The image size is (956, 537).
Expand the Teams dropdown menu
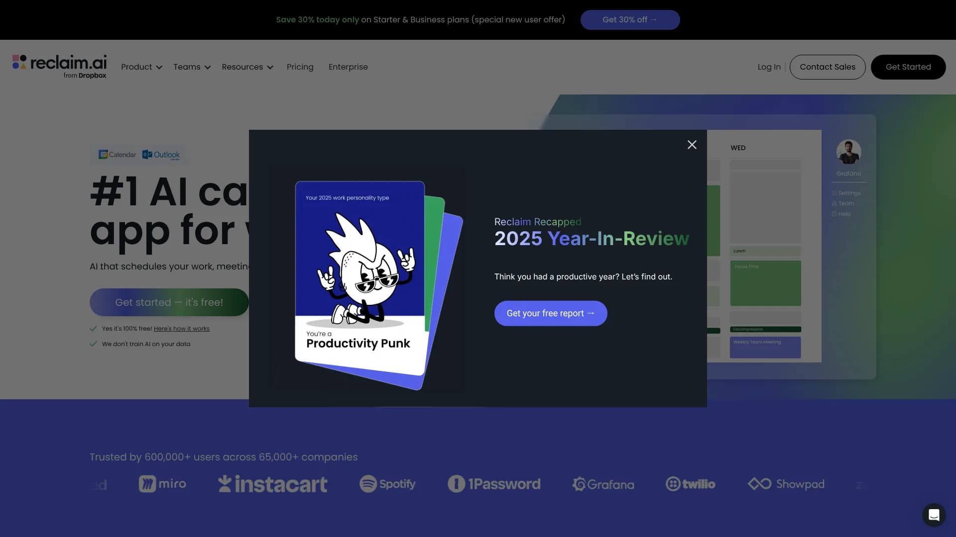[192, 67]
